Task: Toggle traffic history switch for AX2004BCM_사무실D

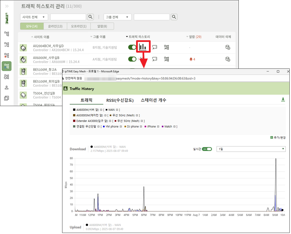Action: click(132, 47)
